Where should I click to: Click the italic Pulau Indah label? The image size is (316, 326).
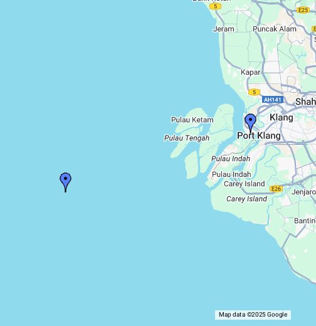click(231, 159)
